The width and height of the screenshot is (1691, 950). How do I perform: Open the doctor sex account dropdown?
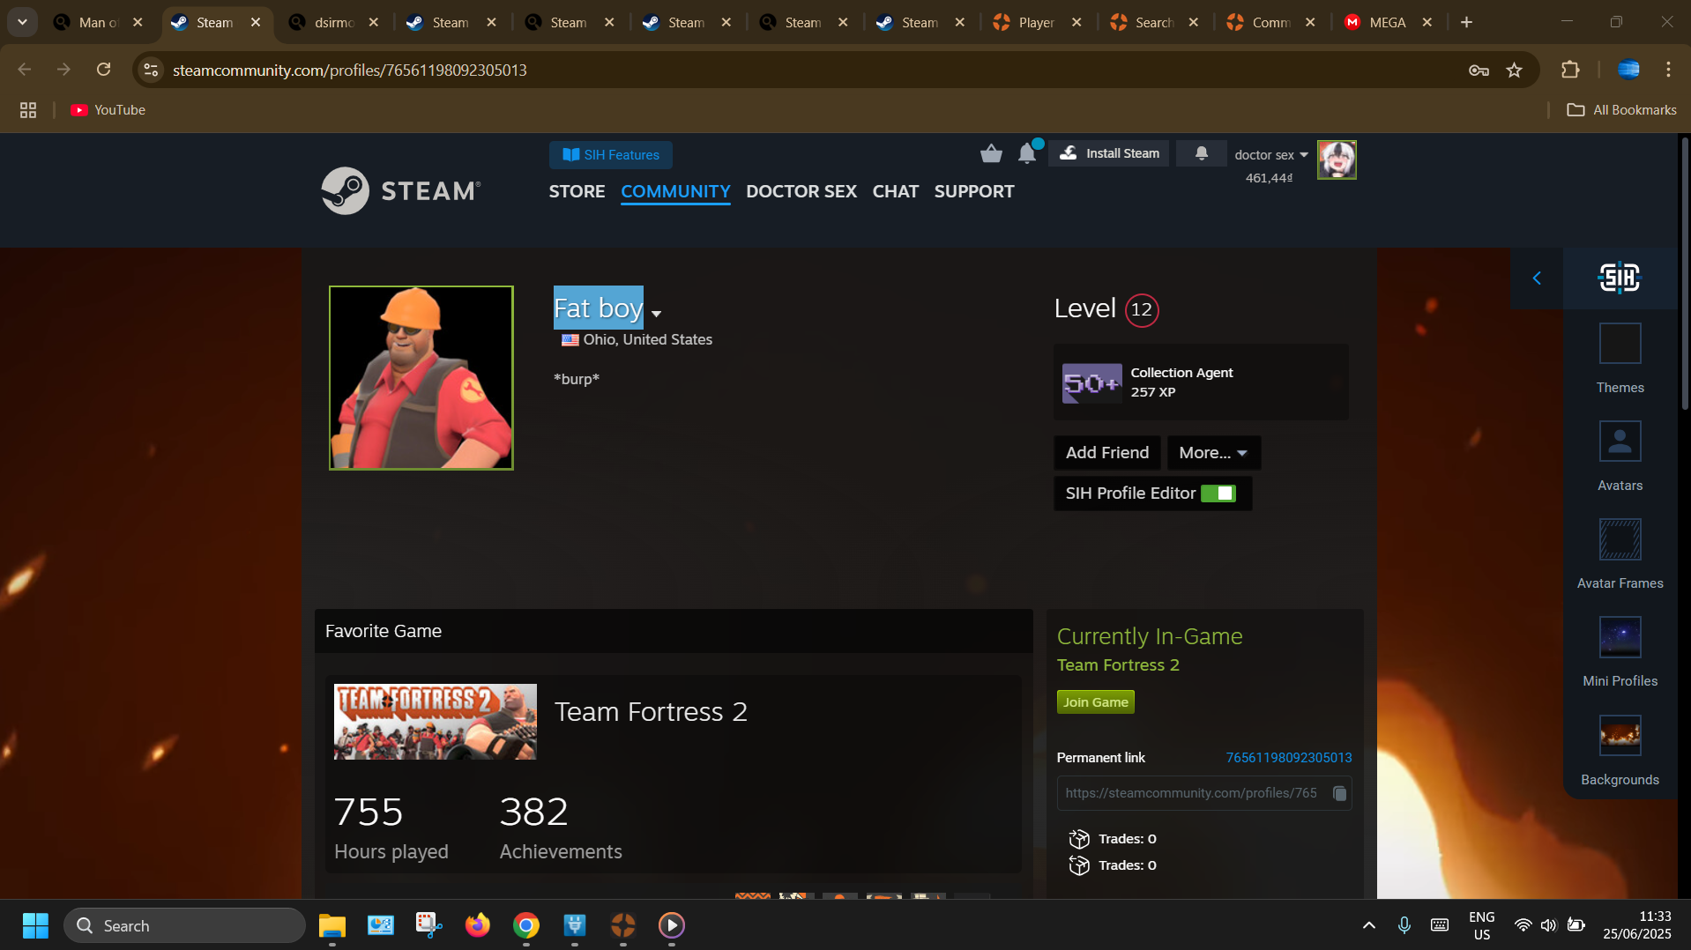(x=1271, y=155)
